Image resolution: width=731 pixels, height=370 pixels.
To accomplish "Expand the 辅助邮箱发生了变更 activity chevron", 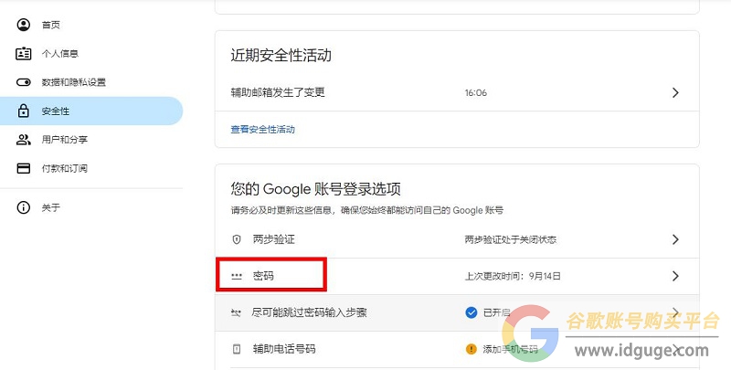I will [x=675, y=93].
